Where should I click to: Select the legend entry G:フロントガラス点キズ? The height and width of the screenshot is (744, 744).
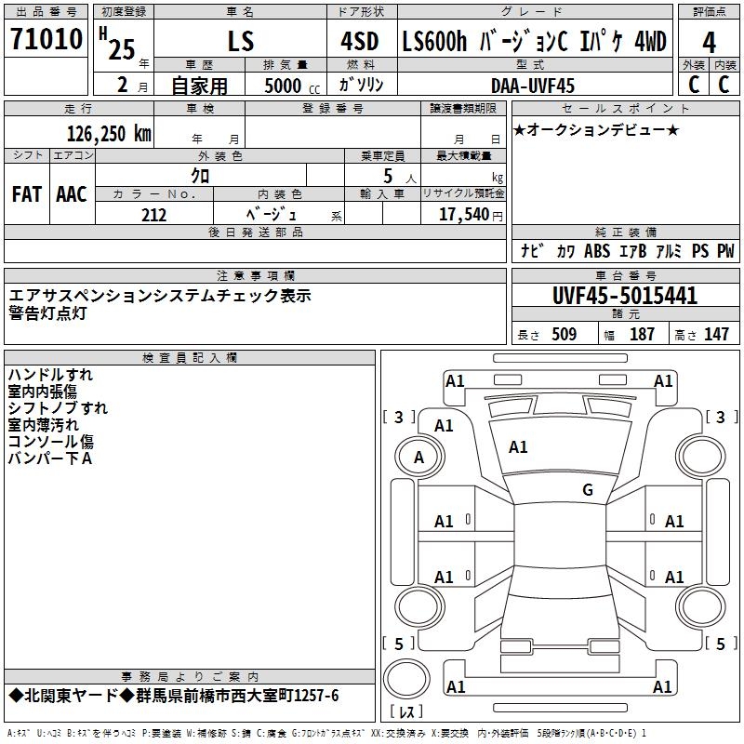[x=327, y=734]
